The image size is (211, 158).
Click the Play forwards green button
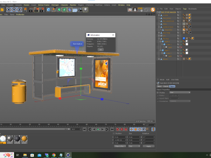click(98, 129)
